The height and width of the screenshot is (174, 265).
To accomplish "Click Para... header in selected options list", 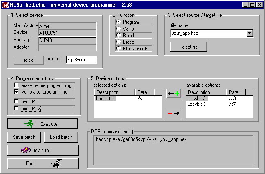I will click(x=145, y=92).
